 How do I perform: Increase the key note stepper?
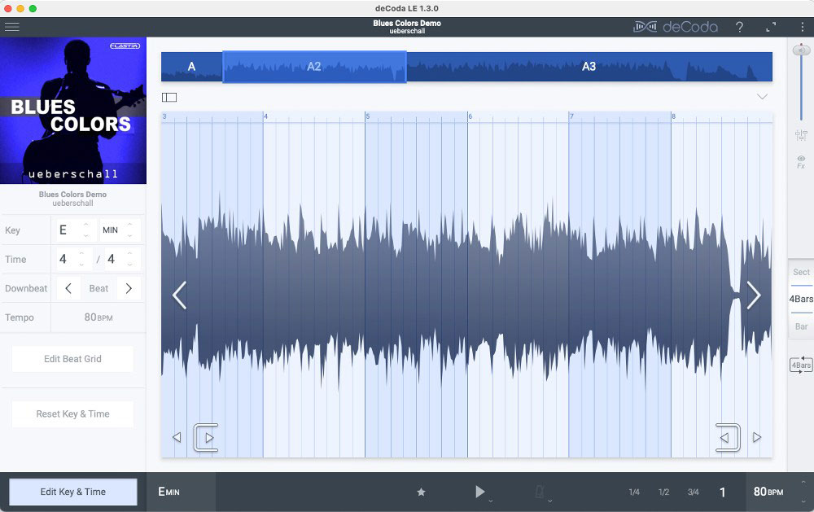pyautogui.click(x=85, y=224)
